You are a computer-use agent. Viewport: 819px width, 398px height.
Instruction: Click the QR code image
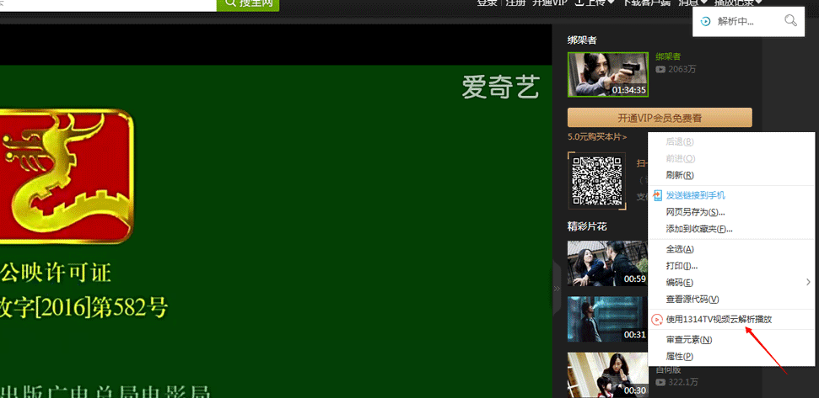coord(596,181)
